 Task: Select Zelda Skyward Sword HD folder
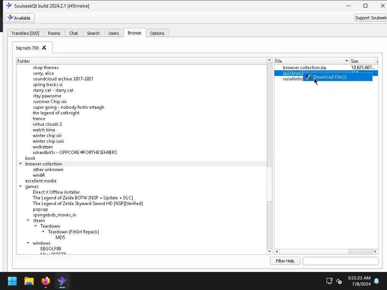point(88,204)
